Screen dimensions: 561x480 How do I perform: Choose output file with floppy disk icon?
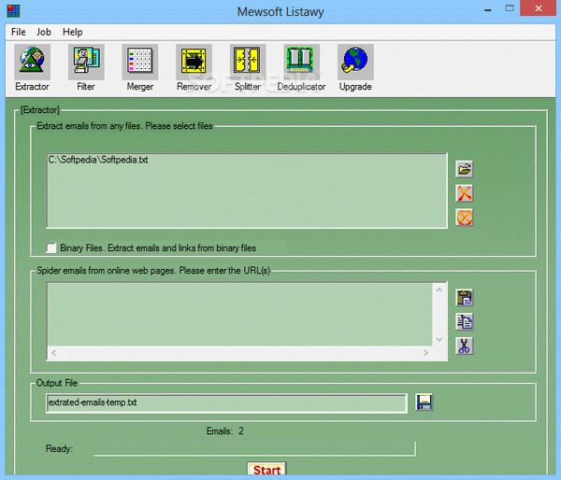[424, 402]
